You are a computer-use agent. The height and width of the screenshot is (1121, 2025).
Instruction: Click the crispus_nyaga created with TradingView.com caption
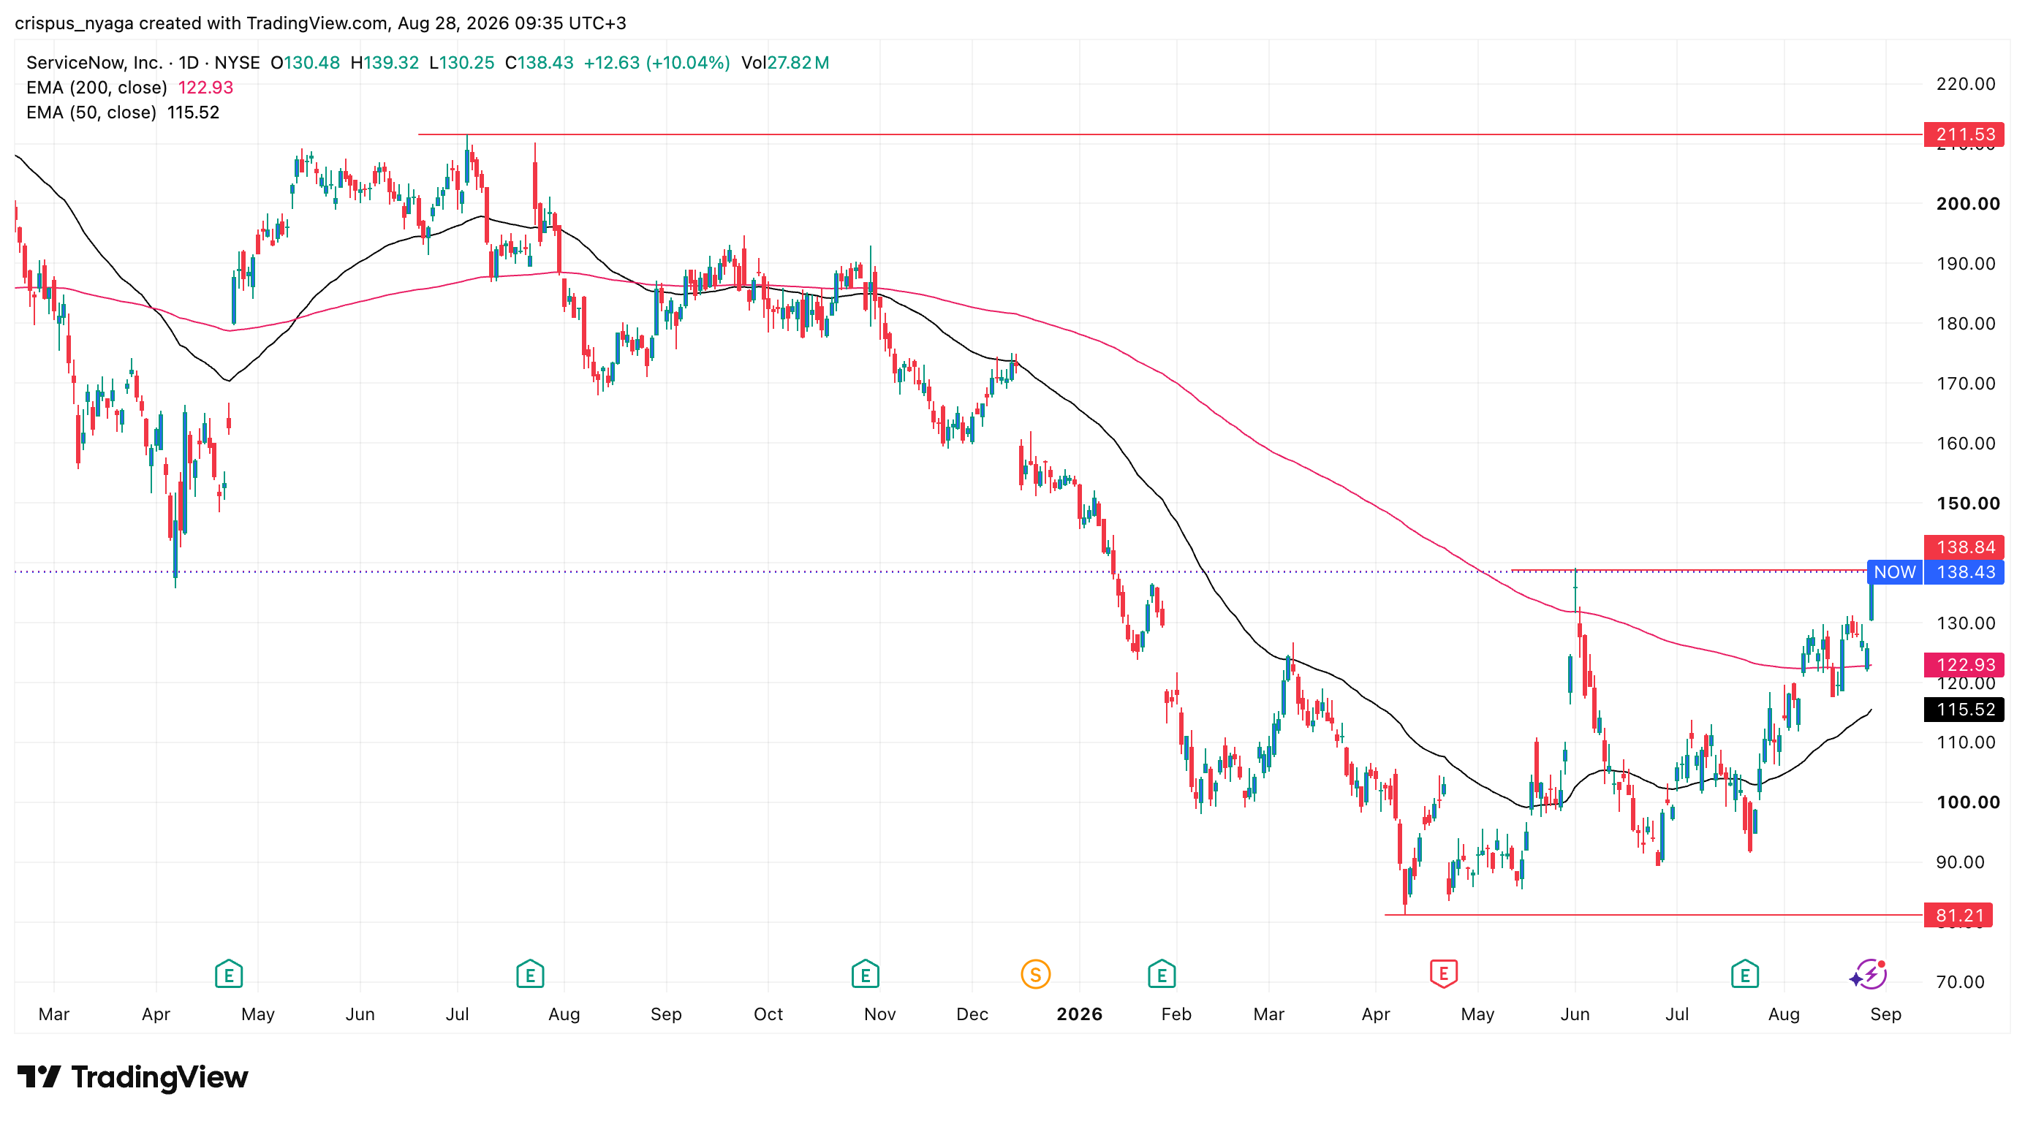tap(321, 23)
